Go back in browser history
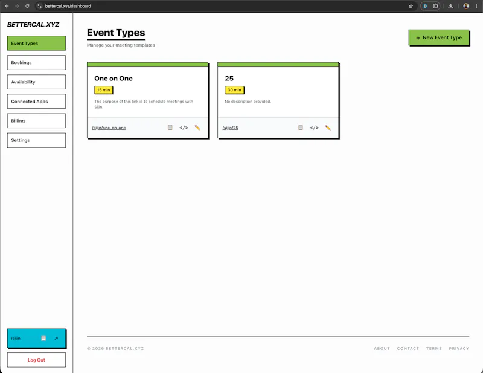Image resolution: width=483 pixels, height=373 pixels. pyautogui.click(x=7, y=6)
